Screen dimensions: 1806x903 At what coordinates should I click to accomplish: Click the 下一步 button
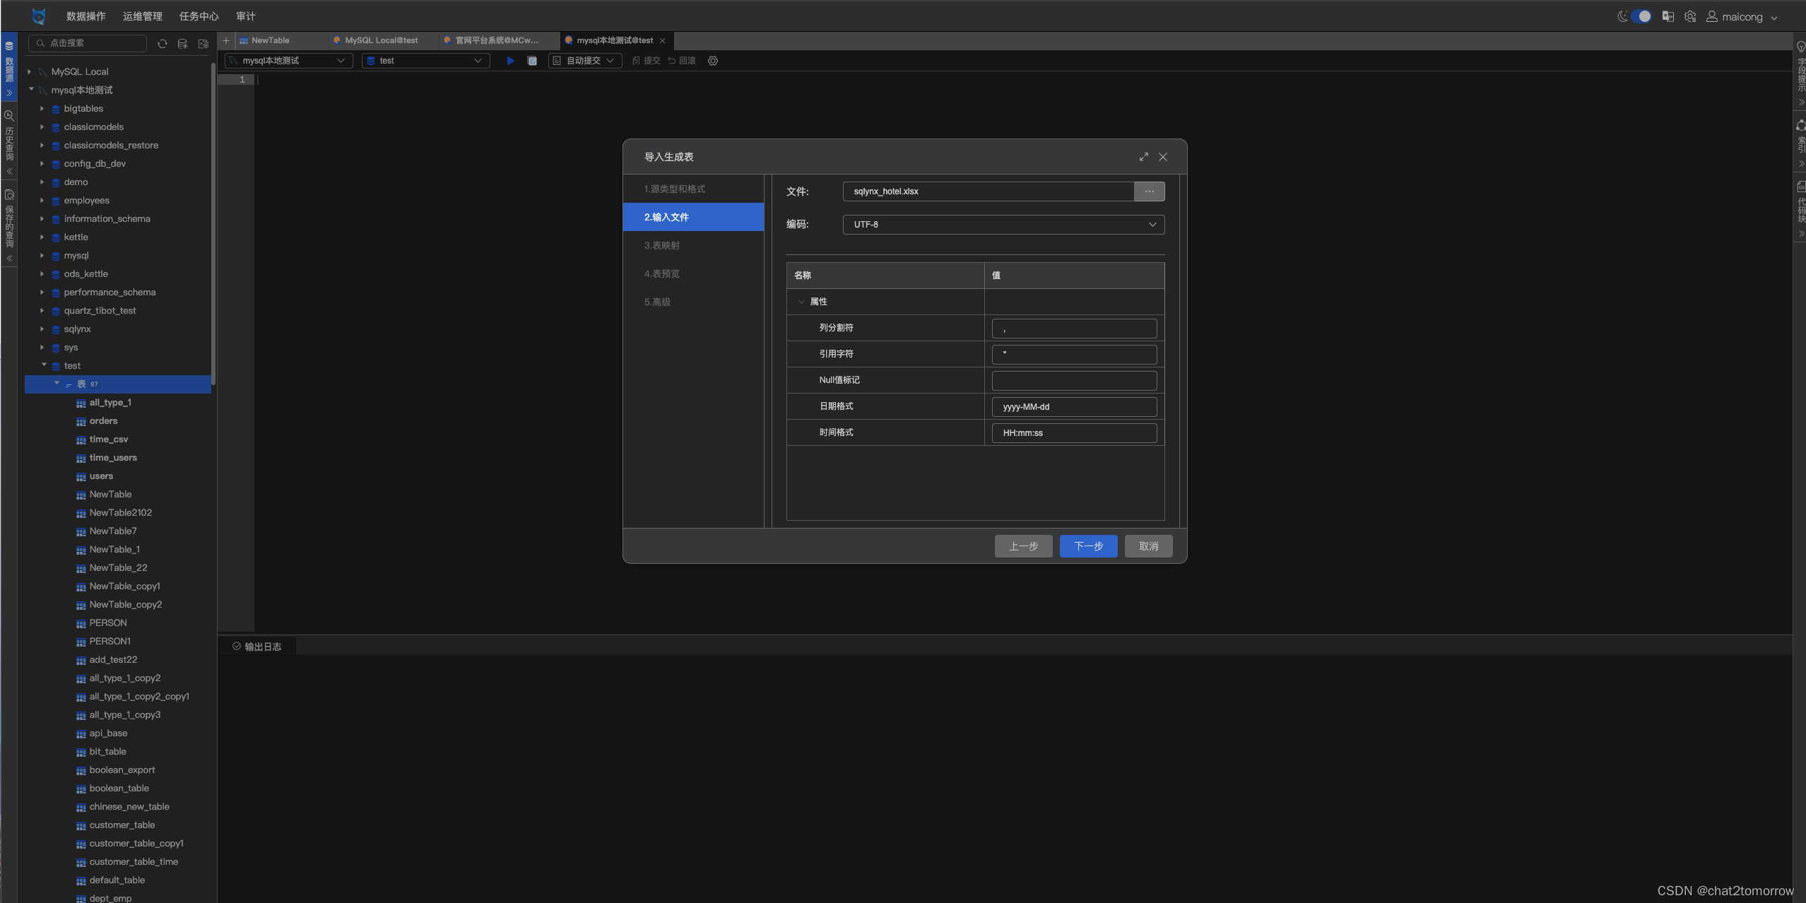(1088, 546)
